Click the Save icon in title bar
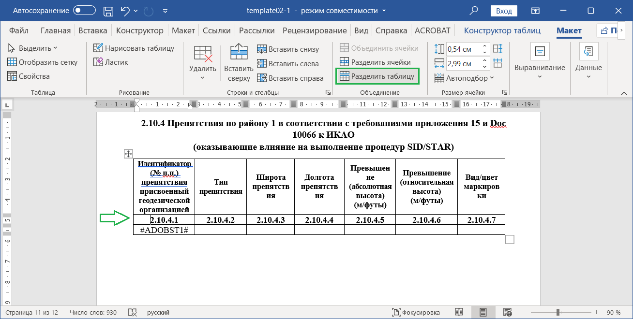 [109, 11]
